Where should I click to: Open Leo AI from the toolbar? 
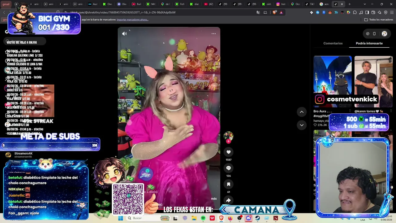pos(379,12)
